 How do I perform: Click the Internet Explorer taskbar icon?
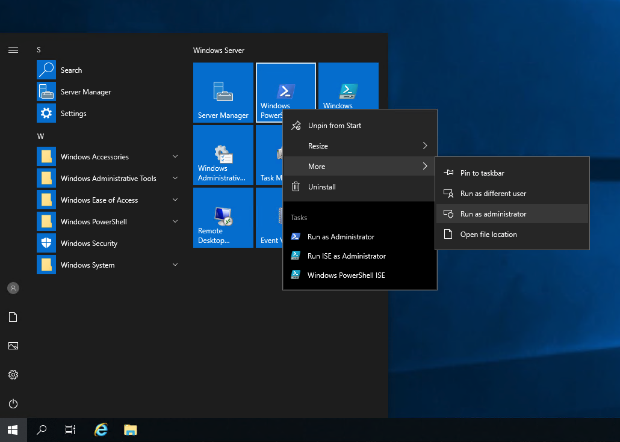coord(101,429)
